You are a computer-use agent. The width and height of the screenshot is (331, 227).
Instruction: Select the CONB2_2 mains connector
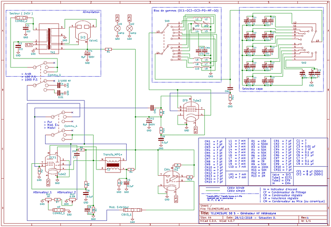click(21, 18)
